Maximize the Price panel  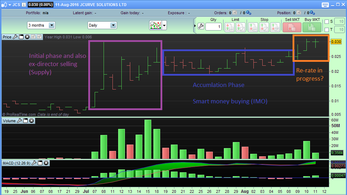(21, 37)
